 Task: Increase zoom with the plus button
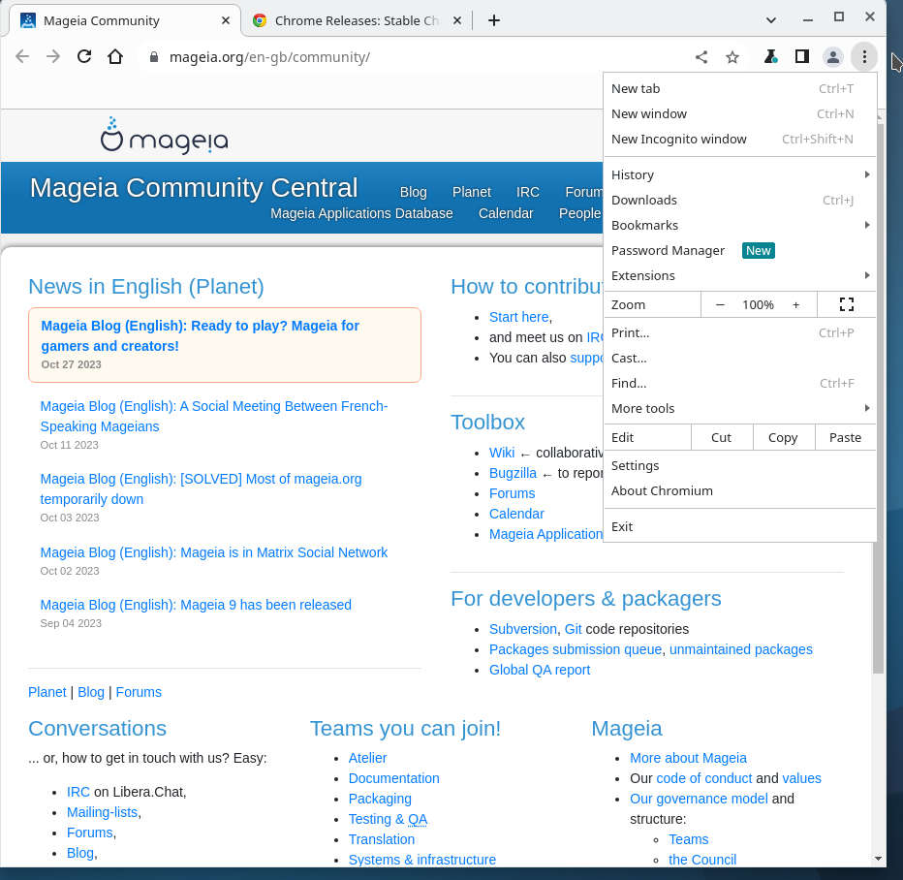795,304
